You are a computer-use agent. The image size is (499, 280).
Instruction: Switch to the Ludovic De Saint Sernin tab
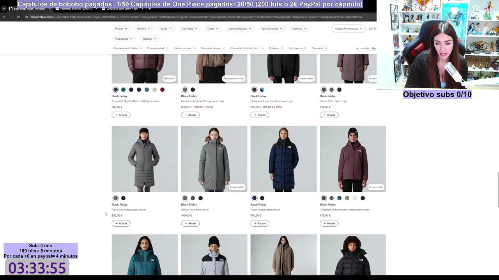122,9
